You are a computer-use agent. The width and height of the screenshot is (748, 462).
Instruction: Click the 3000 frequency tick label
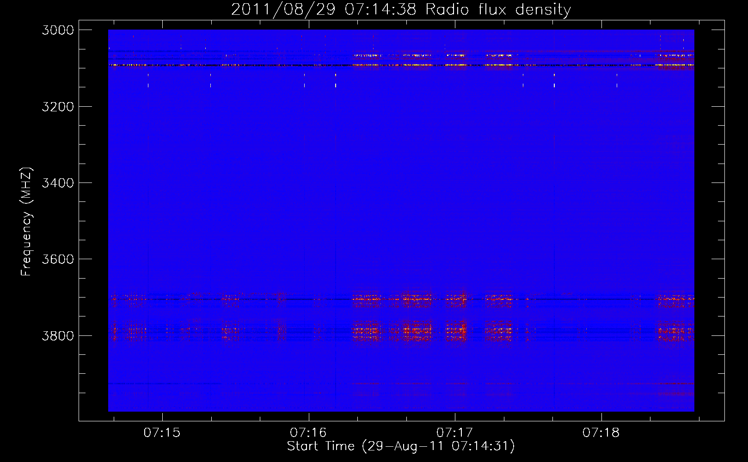coord(58,30)
